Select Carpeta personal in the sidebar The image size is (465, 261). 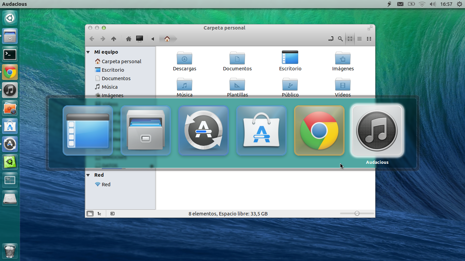click(x=118, y=62)
